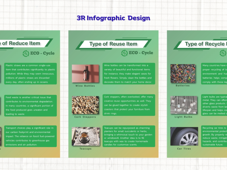Select the plastic straws description text box
The width and height of the screenshot is (227, 170).
[30, 73]
